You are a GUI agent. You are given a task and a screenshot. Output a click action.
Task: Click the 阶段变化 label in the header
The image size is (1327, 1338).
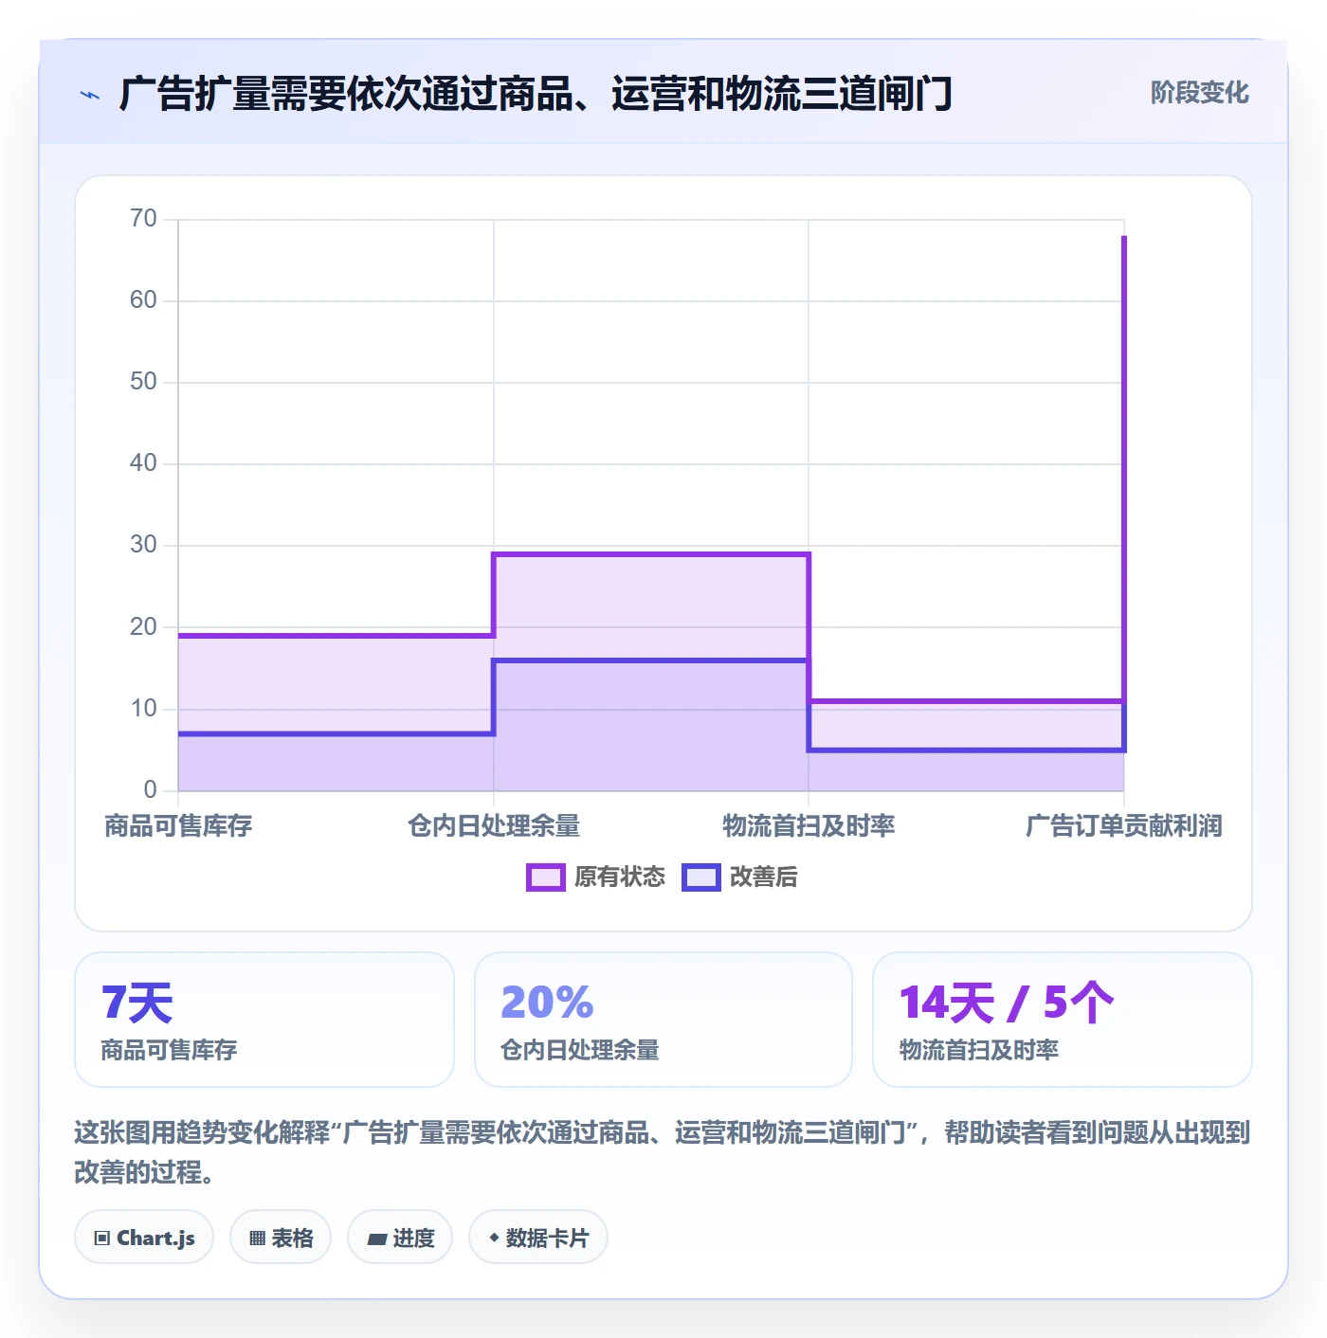pos(1199,93)
